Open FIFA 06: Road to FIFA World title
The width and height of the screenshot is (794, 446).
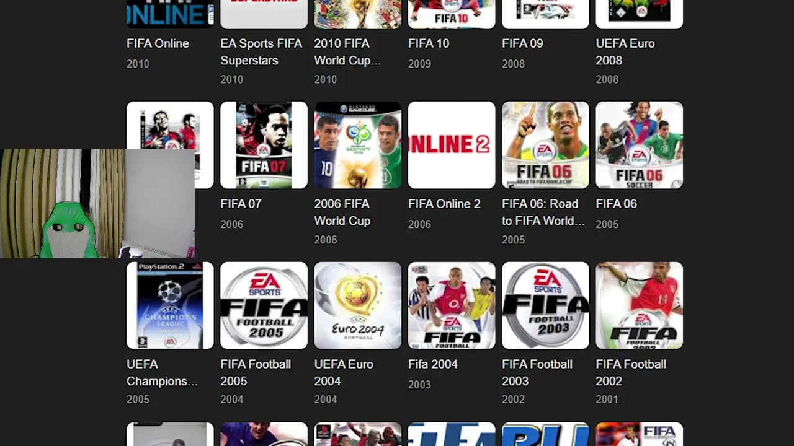click(x=543, y=212)
